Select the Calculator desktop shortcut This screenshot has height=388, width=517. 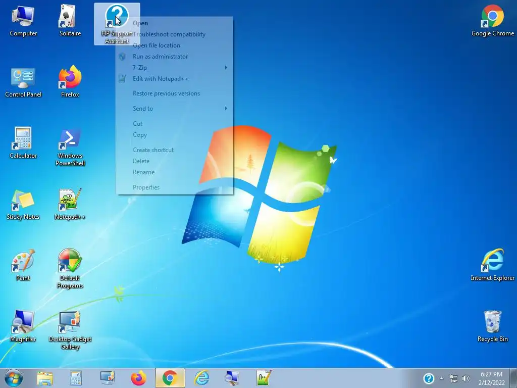pos(23,142)
